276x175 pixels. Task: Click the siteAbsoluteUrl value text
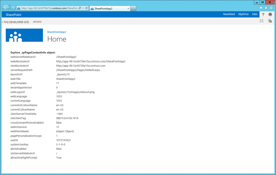click(81, 66)
